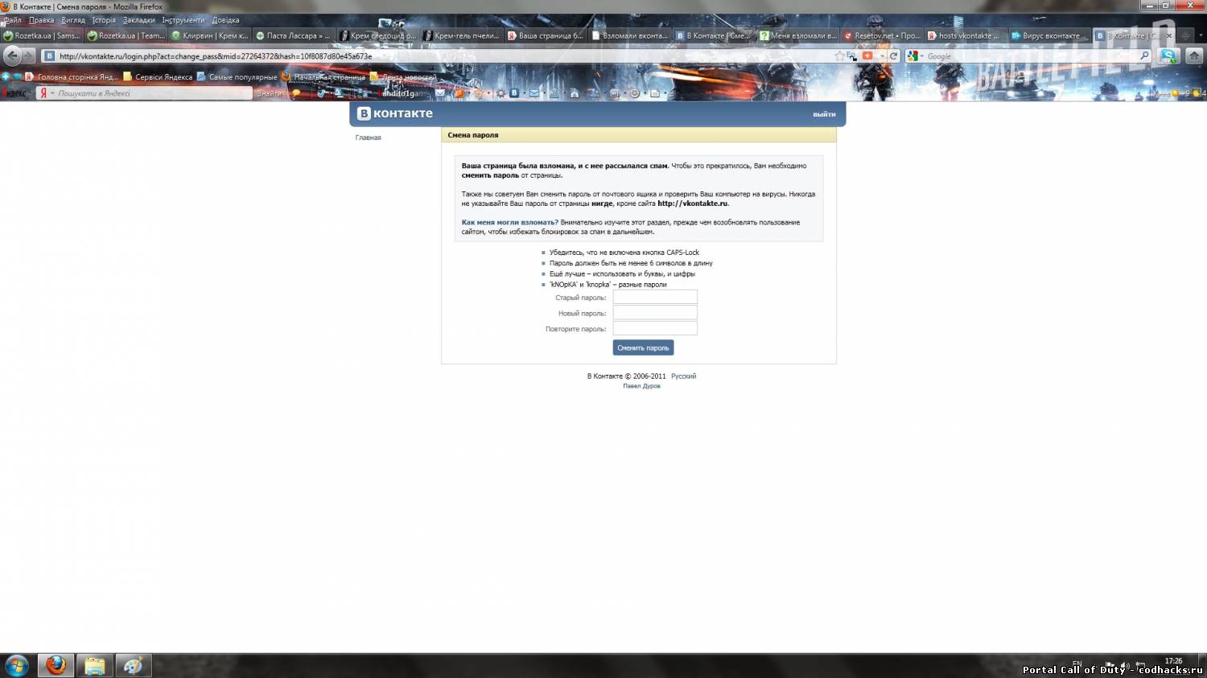
Task: Open the Файл menu
Action: [x=13, y=20]
